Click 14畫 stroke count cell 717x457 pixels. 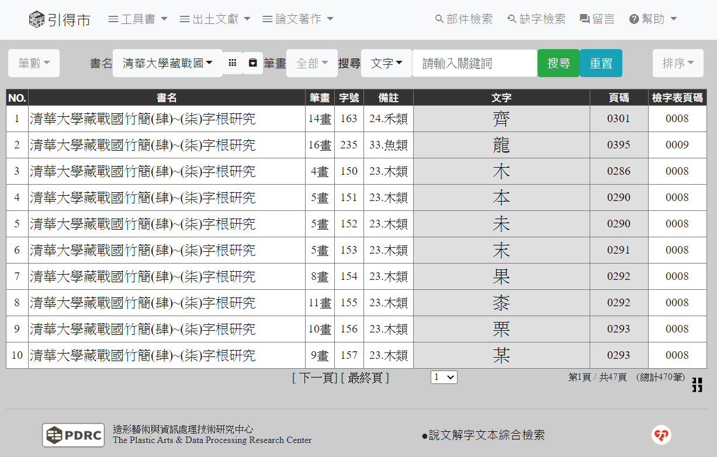tap(320, 119)
